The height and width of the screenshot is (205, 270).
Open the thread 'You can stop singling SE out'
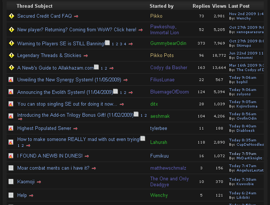pyautogui.click(x=67, y=104)
